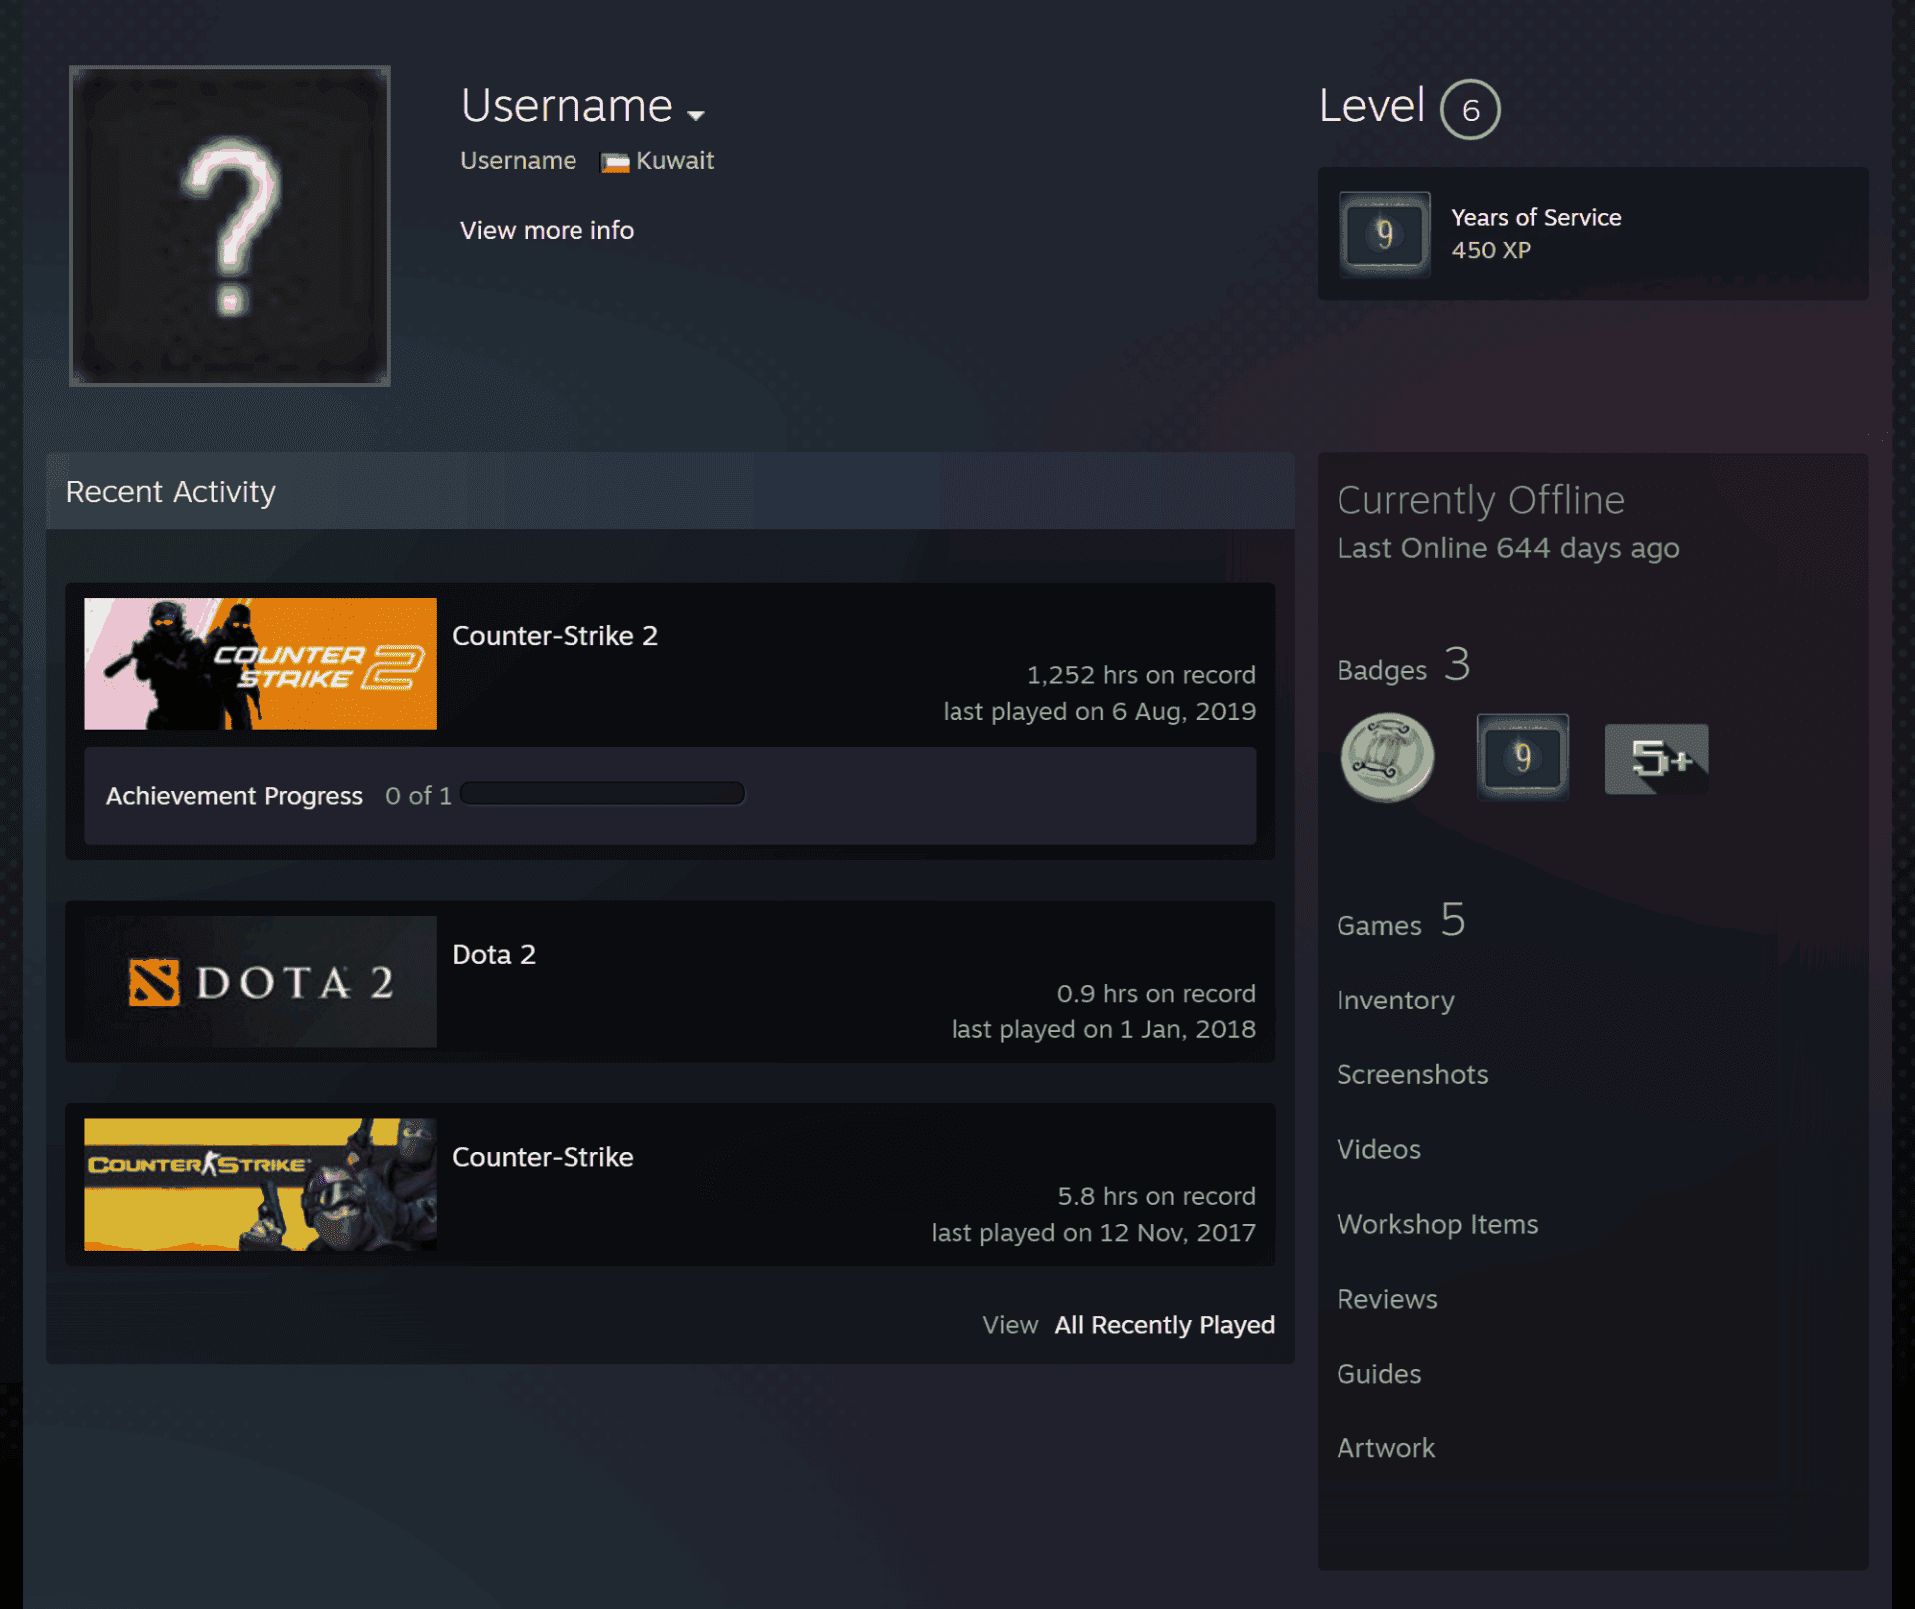1915x1609 pixels.
Task: Open the Screenshots link
Action: click(1412, 1074)
